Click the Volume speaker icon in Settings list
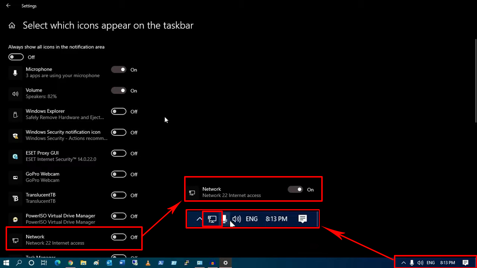477x268 pixels. [x=15, y=94]
